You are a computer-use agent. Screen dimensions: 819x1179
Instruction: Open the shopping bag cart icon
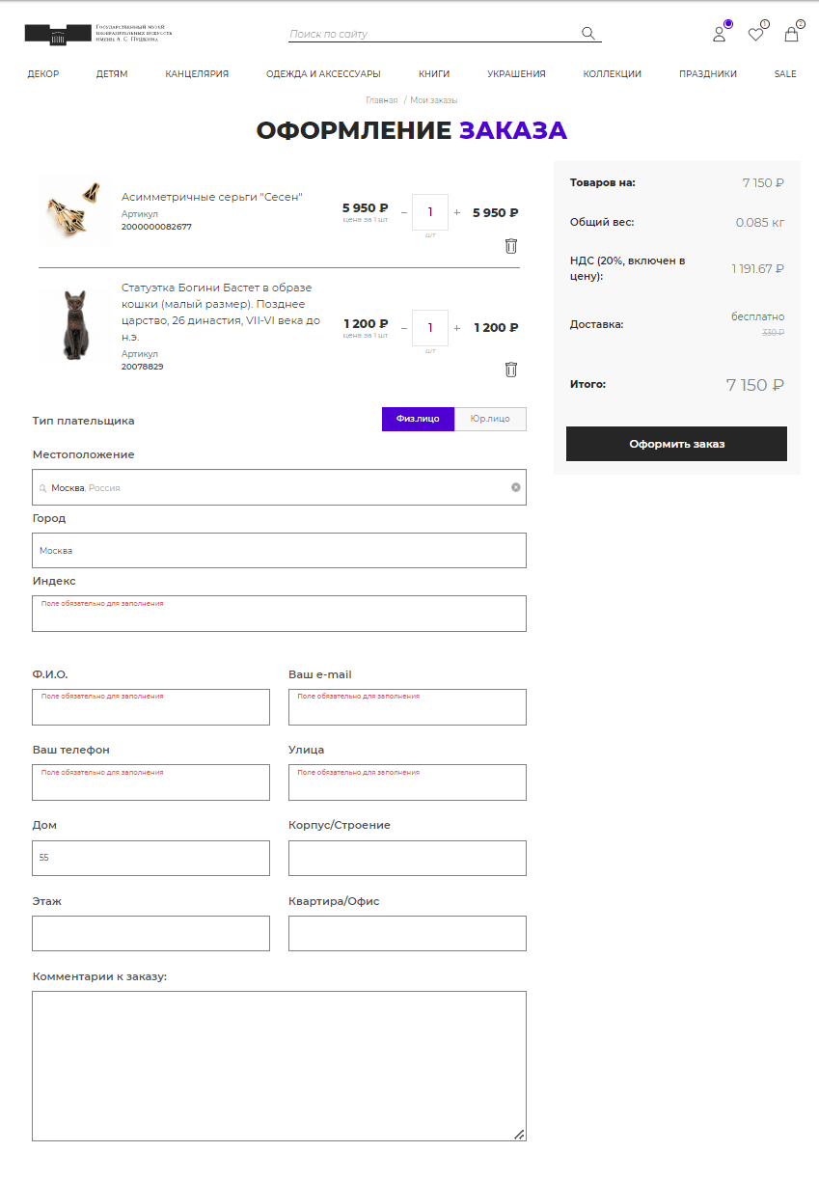click(791, 35)
